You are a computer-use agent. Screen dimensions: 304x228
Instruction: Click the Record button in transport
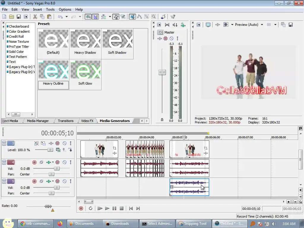point(81,208)
